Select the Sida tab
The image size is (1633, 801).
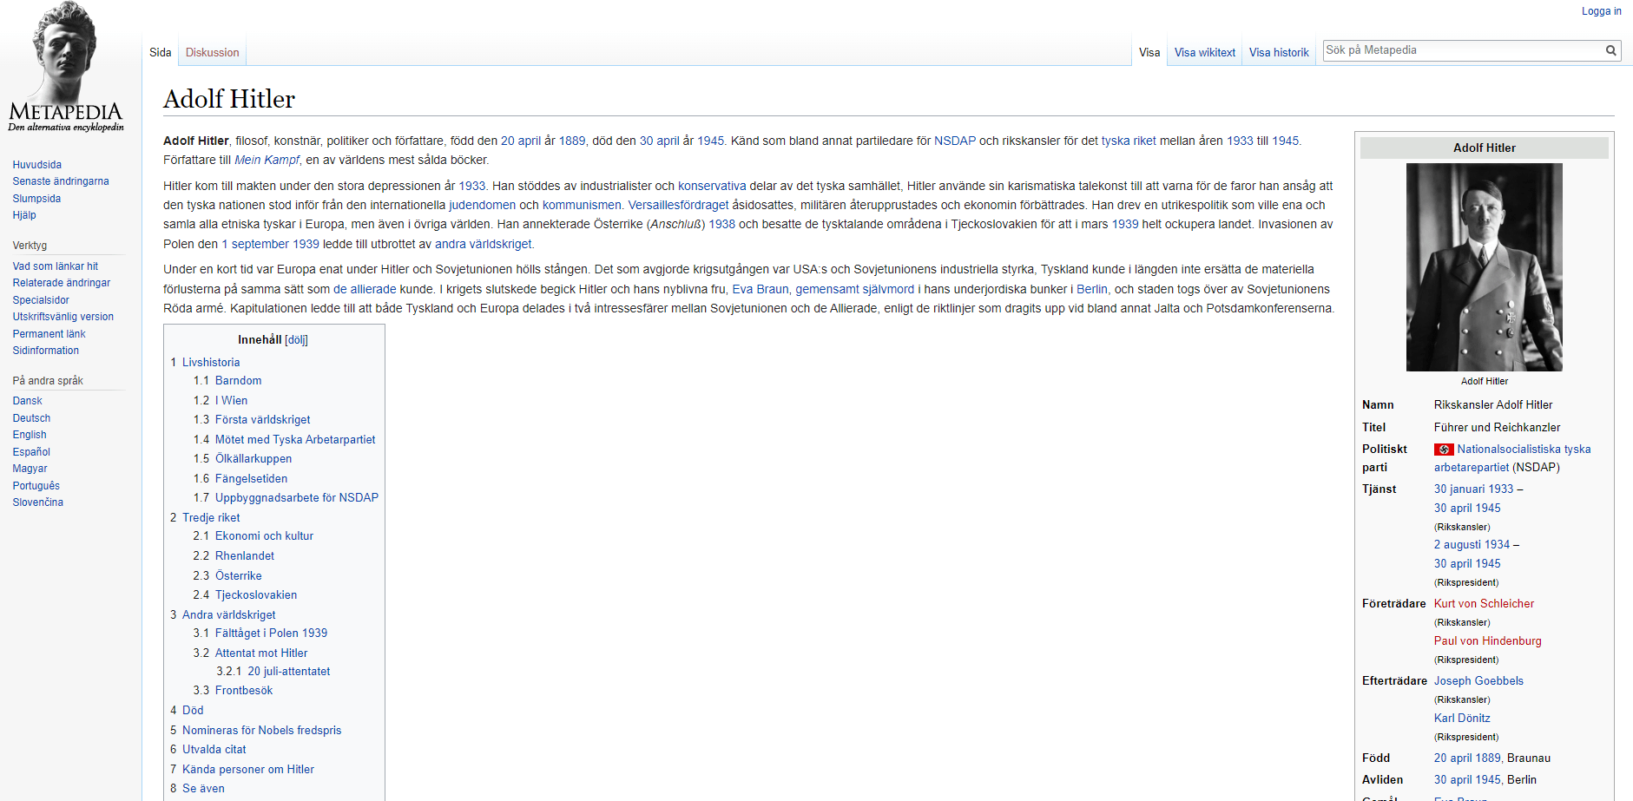pos(161,53)
